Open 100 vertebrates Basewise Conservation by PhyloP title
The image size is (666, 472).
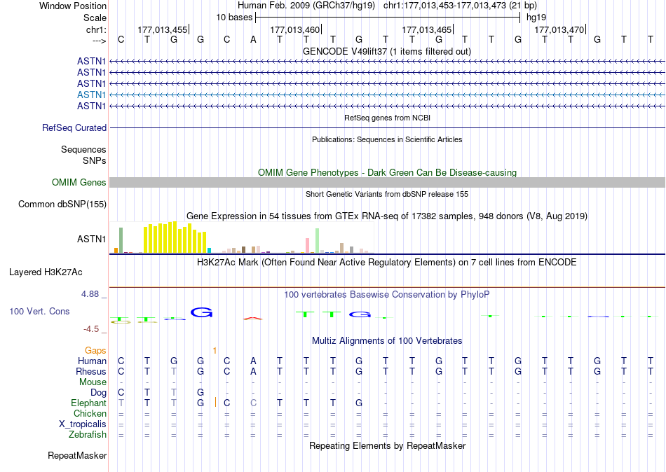coord(387,295)
